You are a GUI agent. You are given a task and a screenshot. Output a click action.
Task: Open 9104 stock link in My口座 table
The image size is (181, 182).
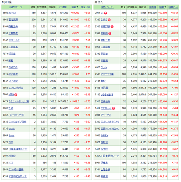point(13,26)
